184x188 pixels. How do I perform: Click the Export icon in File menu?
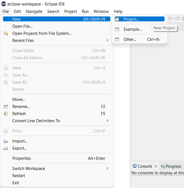click(6, 148)
